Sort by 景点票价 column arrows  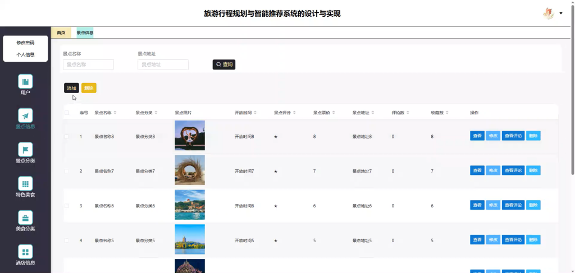coord(334,113)
